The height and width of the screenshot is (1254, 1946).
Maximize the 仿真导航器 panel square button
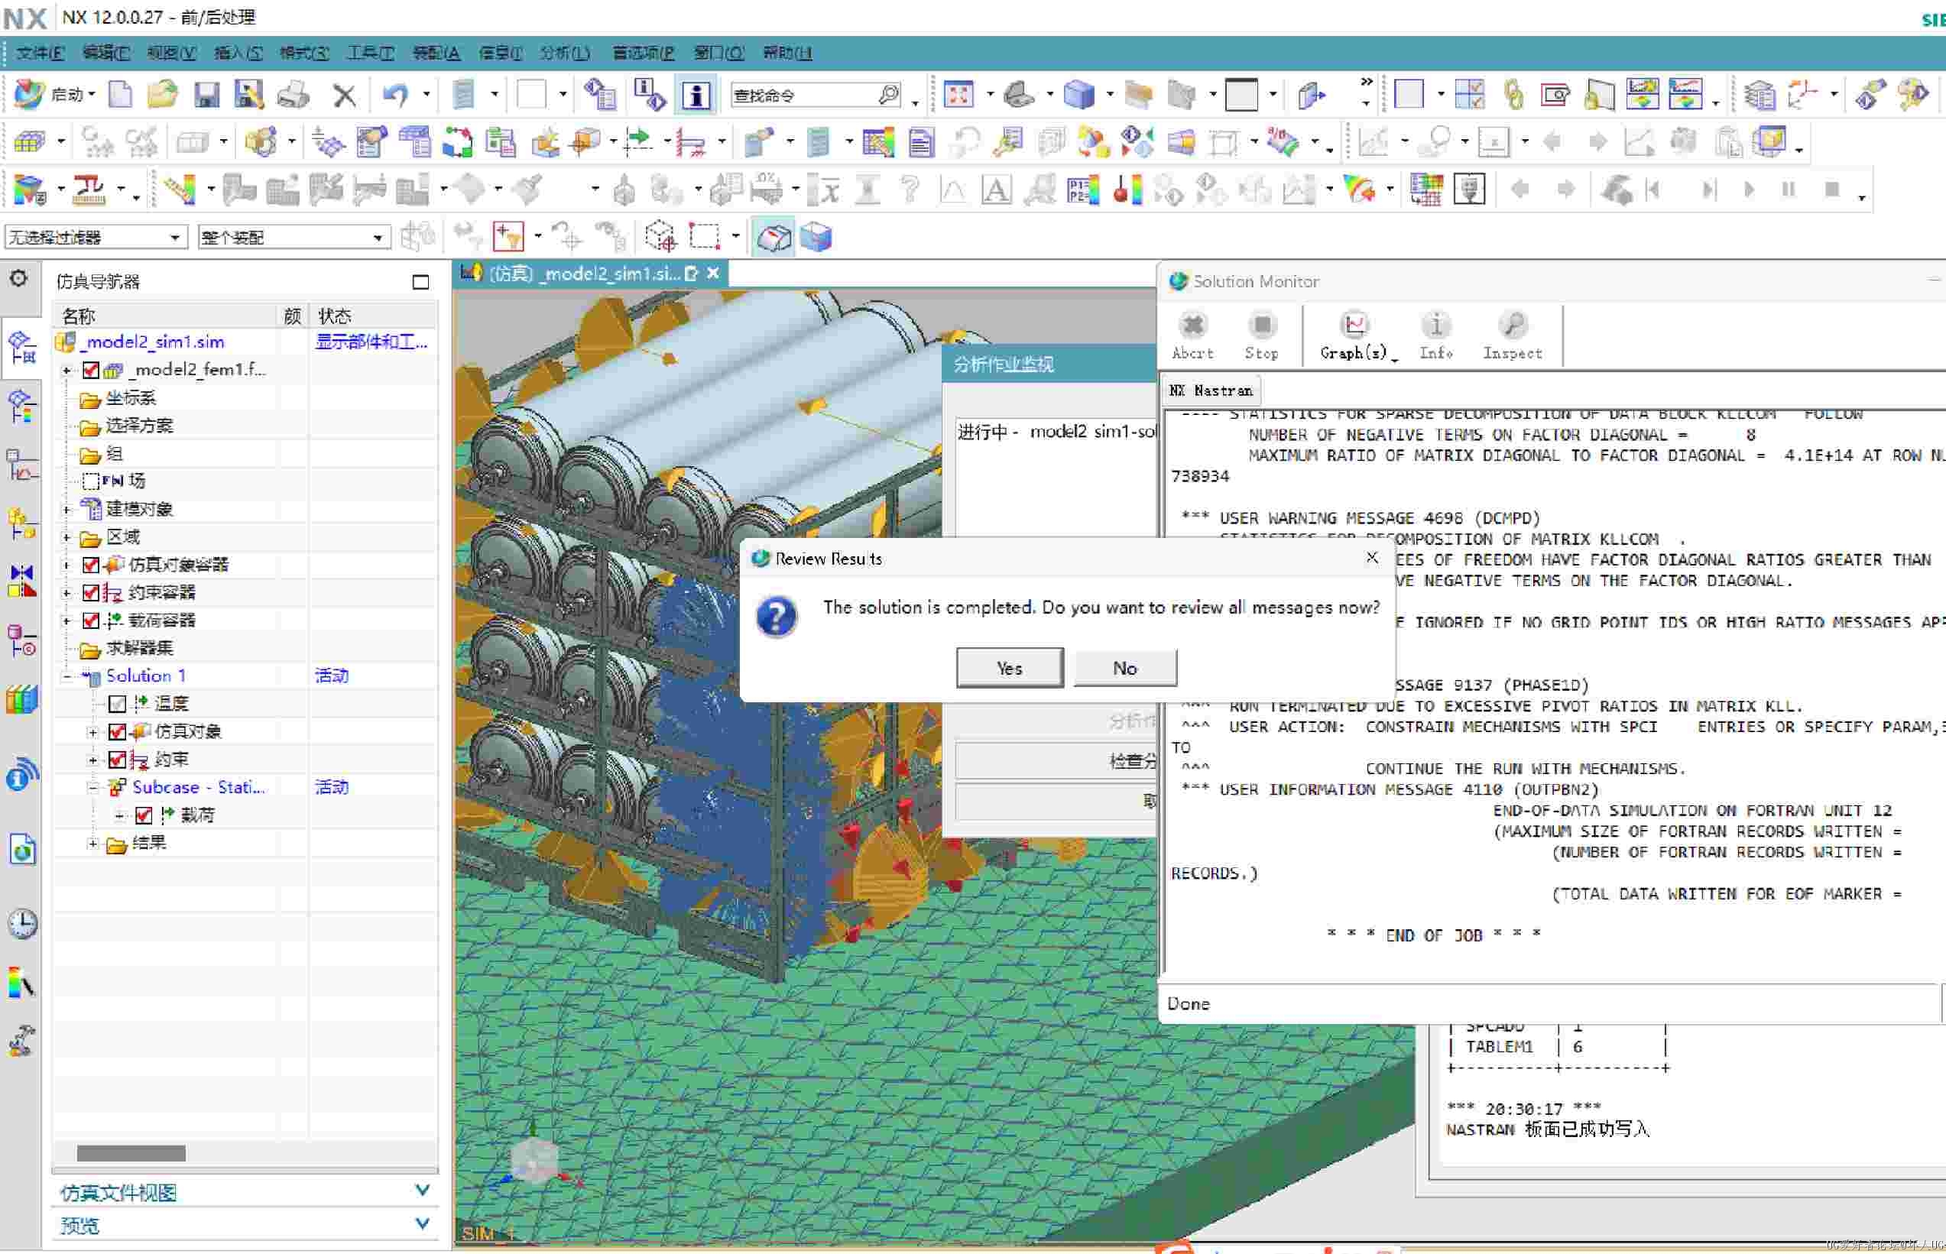421,283
